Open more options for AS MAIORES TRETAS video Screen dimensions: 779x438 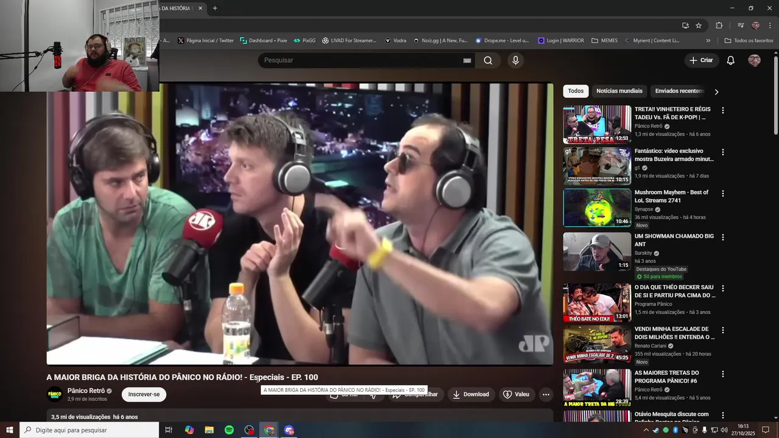(x=723, y=374)
